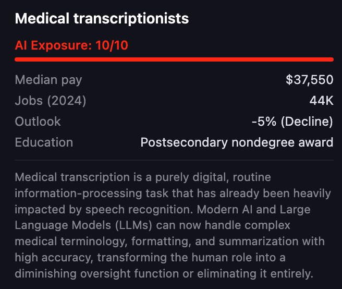
Task: Select the $37,550 pay value
Action: (309, 80)
